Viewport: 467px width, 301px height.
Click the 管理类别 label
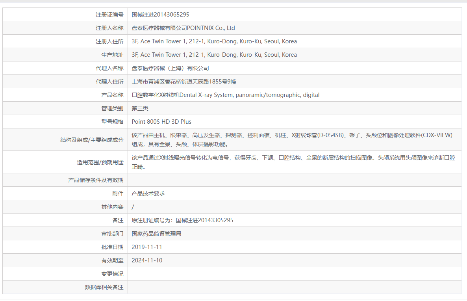click(112, 108)
